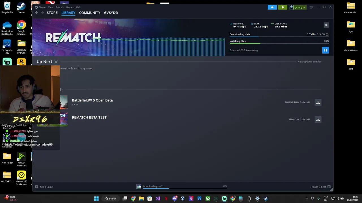
Task: Pause the REMATCH download
Action: (x=326, y=50)
